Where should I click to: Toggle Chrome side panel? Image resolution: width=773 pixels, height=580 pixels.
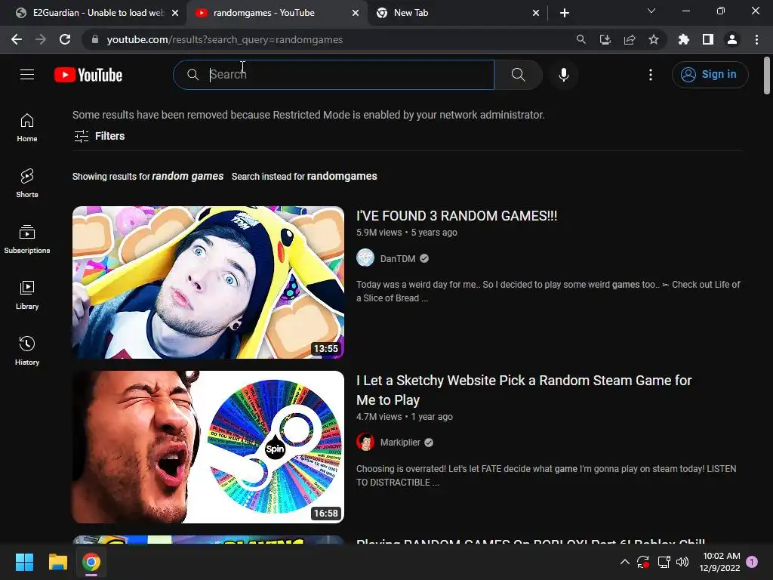(x=708, y=39)
